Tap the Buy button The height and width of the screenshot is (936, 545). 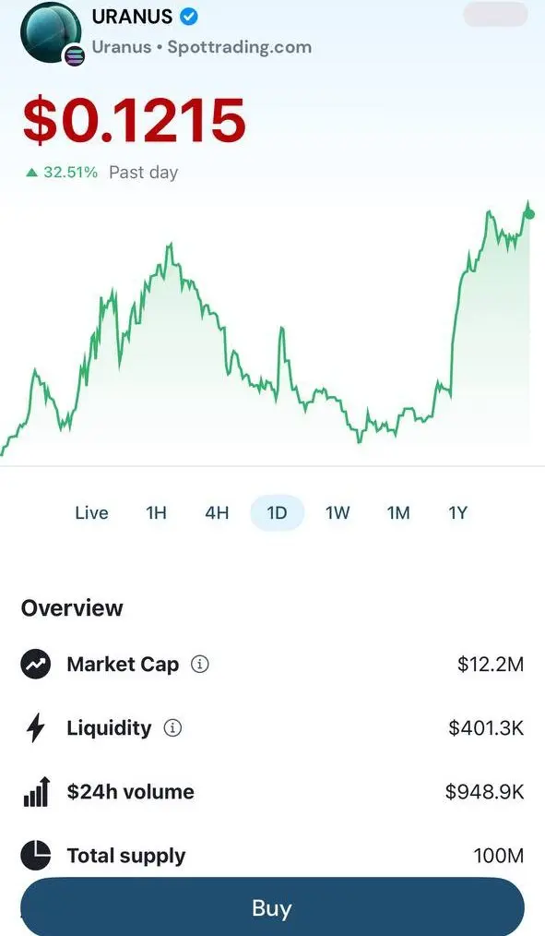tap(273, 907)
